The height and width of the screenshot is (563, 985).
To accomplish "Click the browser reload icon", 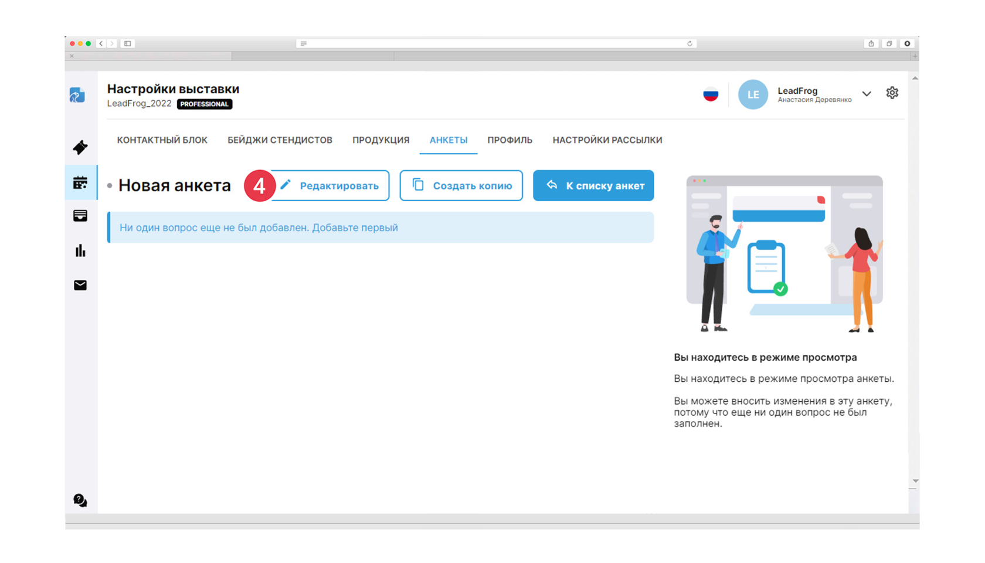I will 689,43.
